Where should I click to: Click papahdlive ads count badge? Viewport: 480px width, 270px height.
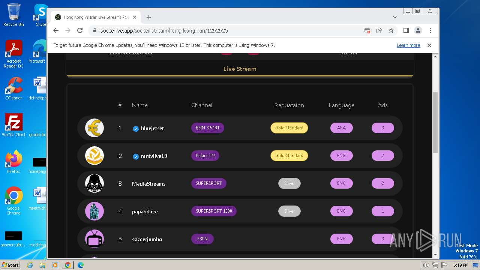(x=382, y=211)
